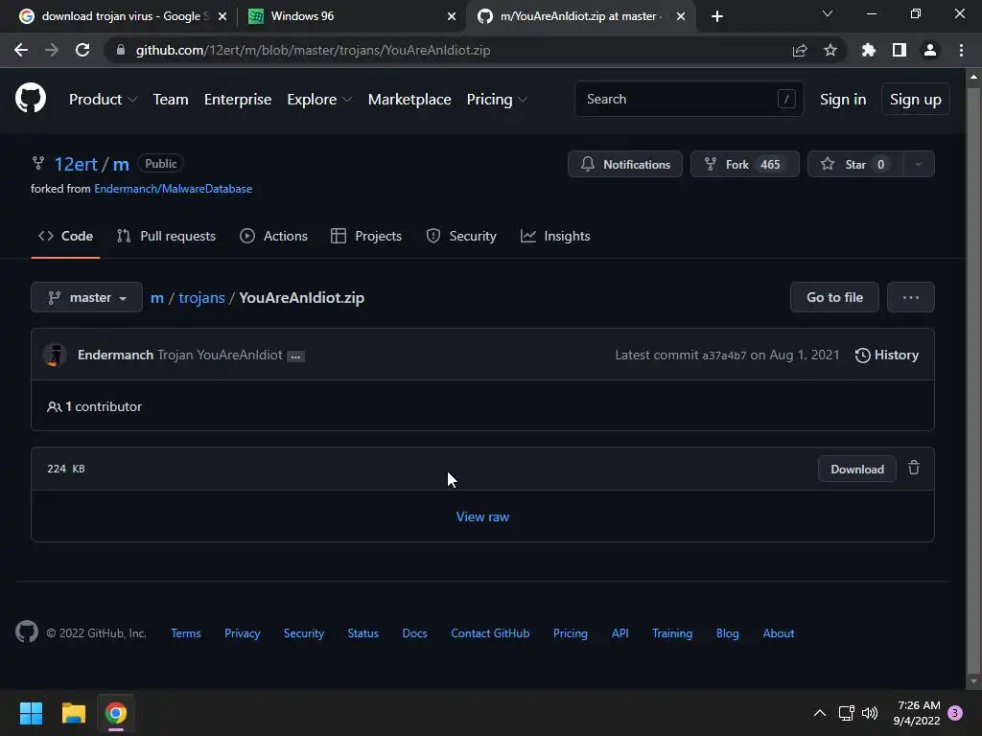Click Sign in
982x736 pixels.
coord(843,99)
